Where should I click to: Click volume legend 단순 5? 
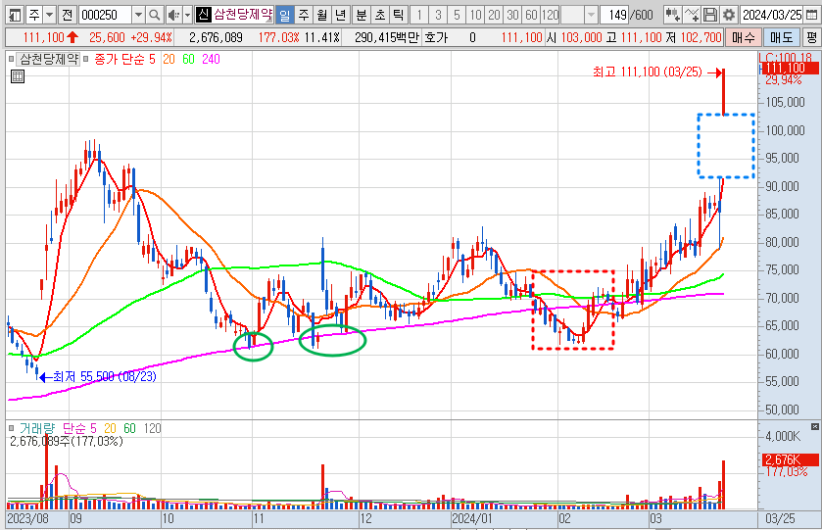79,428
